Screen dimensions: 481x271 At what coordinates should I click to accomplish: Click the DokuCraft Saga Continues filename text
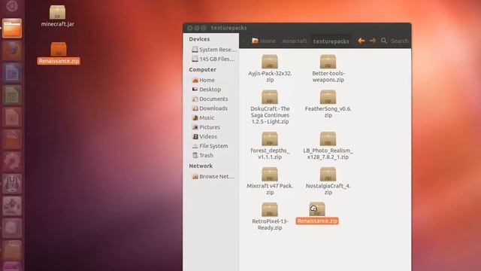click(x=270, y=115)
